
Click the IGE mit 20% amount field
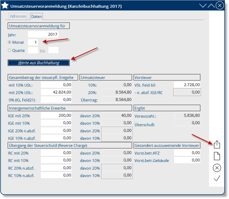(56, 116)
